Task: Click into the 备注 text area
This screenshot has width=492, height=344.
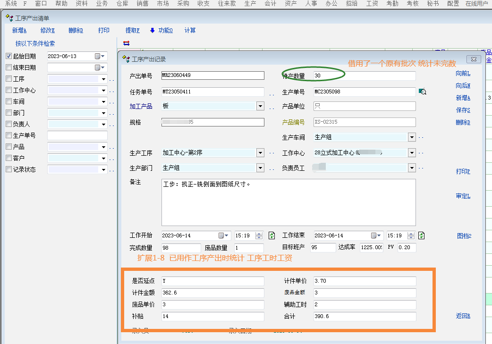Action: [288, 203]
